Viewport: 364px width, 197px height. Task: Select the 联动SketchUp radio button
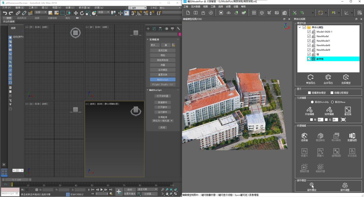312,102
